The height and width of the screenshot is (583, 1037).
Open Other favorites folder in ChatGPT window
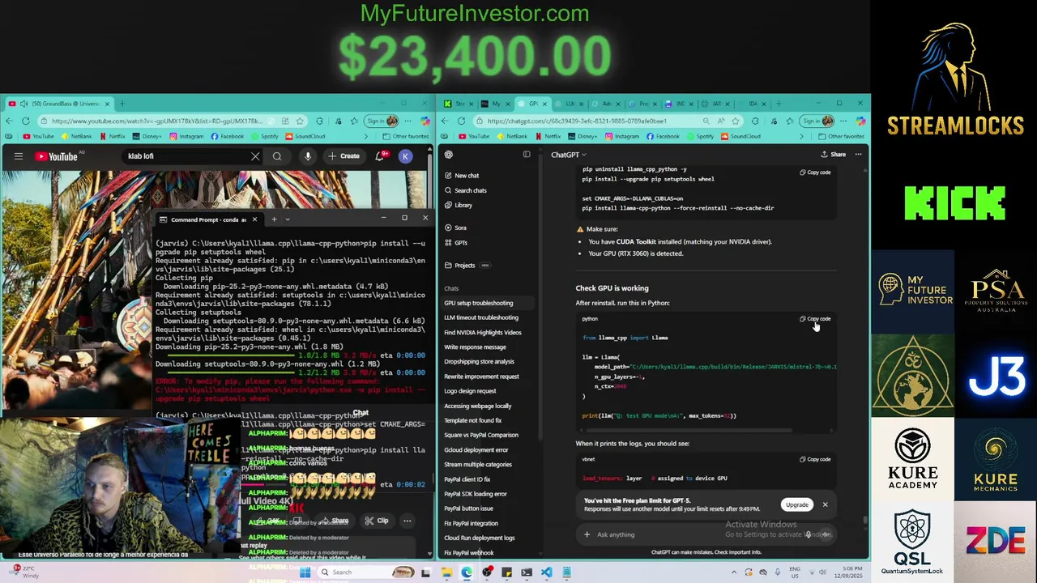[842, 136]
